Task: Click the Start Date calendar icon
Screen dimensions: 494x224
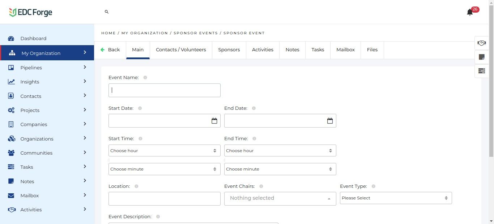Action: pyautogui.click(x=214, y=121)
